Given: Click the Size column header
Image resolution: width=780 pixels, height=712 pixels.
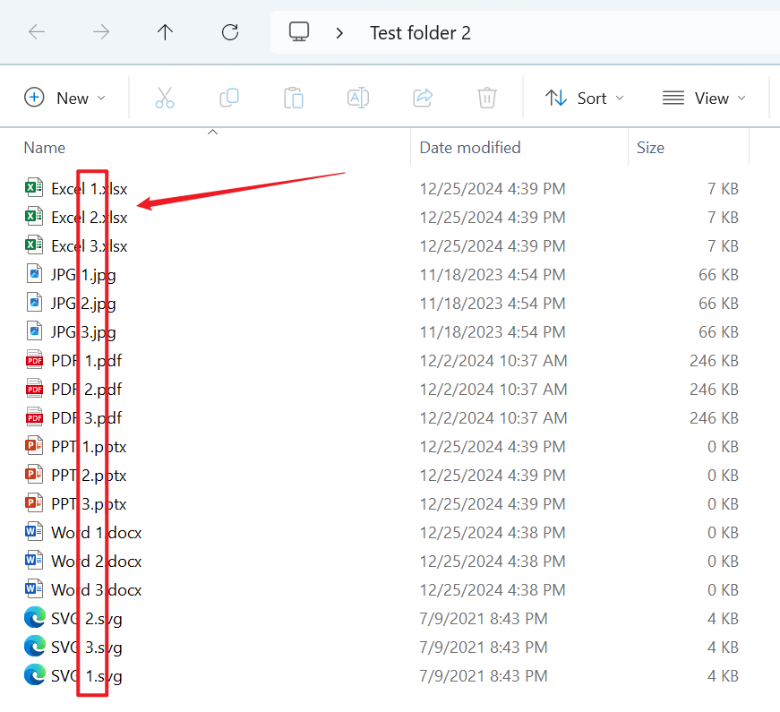Looking at the screenshot, I should coord(651,148).
